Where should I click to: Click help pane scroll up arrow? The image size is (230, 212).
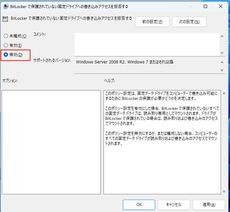click(224, 93)
